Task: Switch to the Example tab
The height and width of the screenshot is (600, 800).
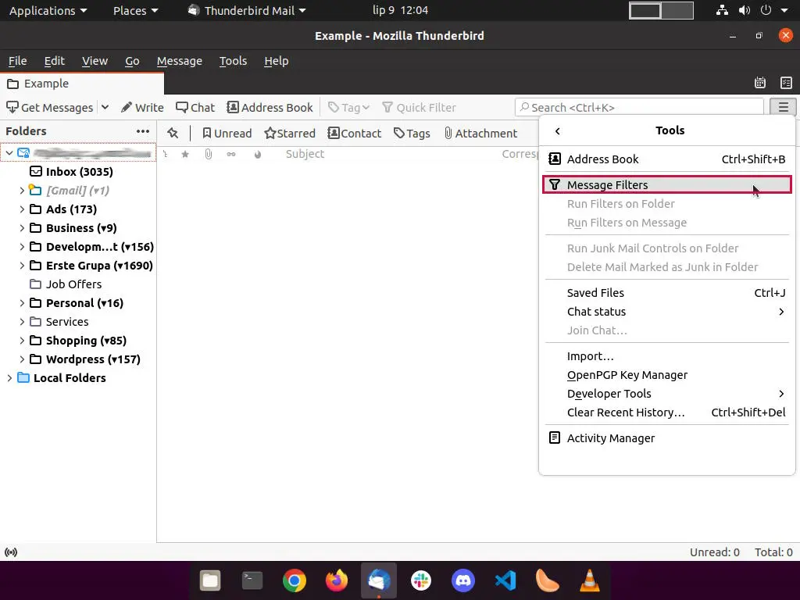Action: (x=81, y=84)
